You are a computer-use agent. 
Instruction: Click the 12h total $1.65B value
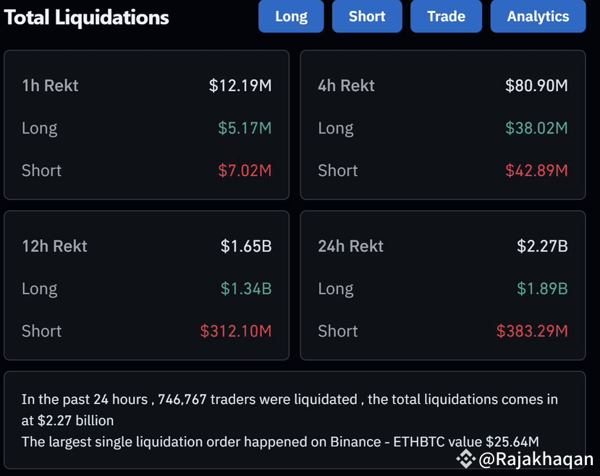tap(246, 246)
